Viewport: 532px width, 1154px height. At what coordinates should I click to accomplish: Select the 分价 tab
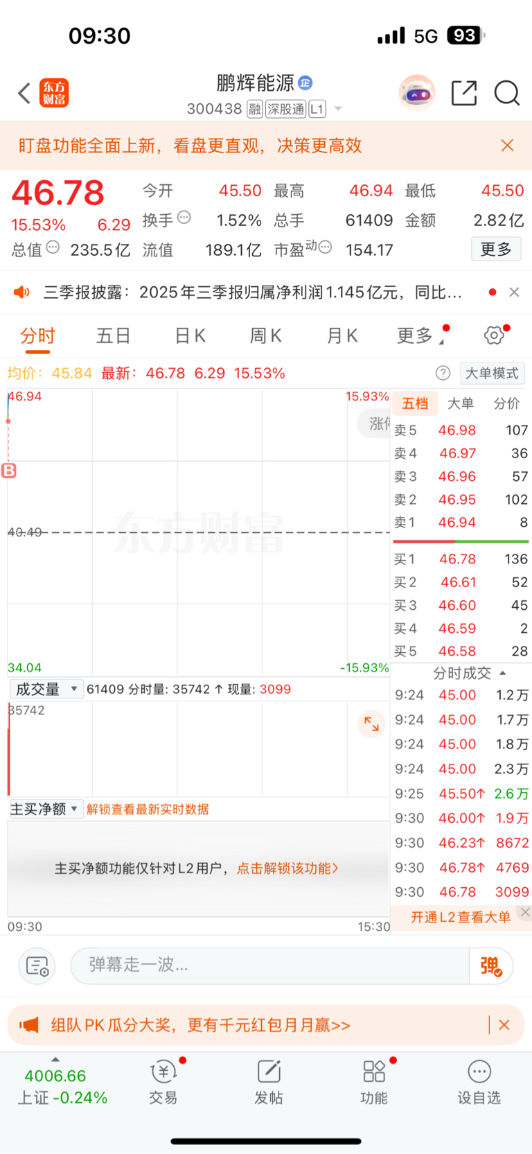click(506, 403)
